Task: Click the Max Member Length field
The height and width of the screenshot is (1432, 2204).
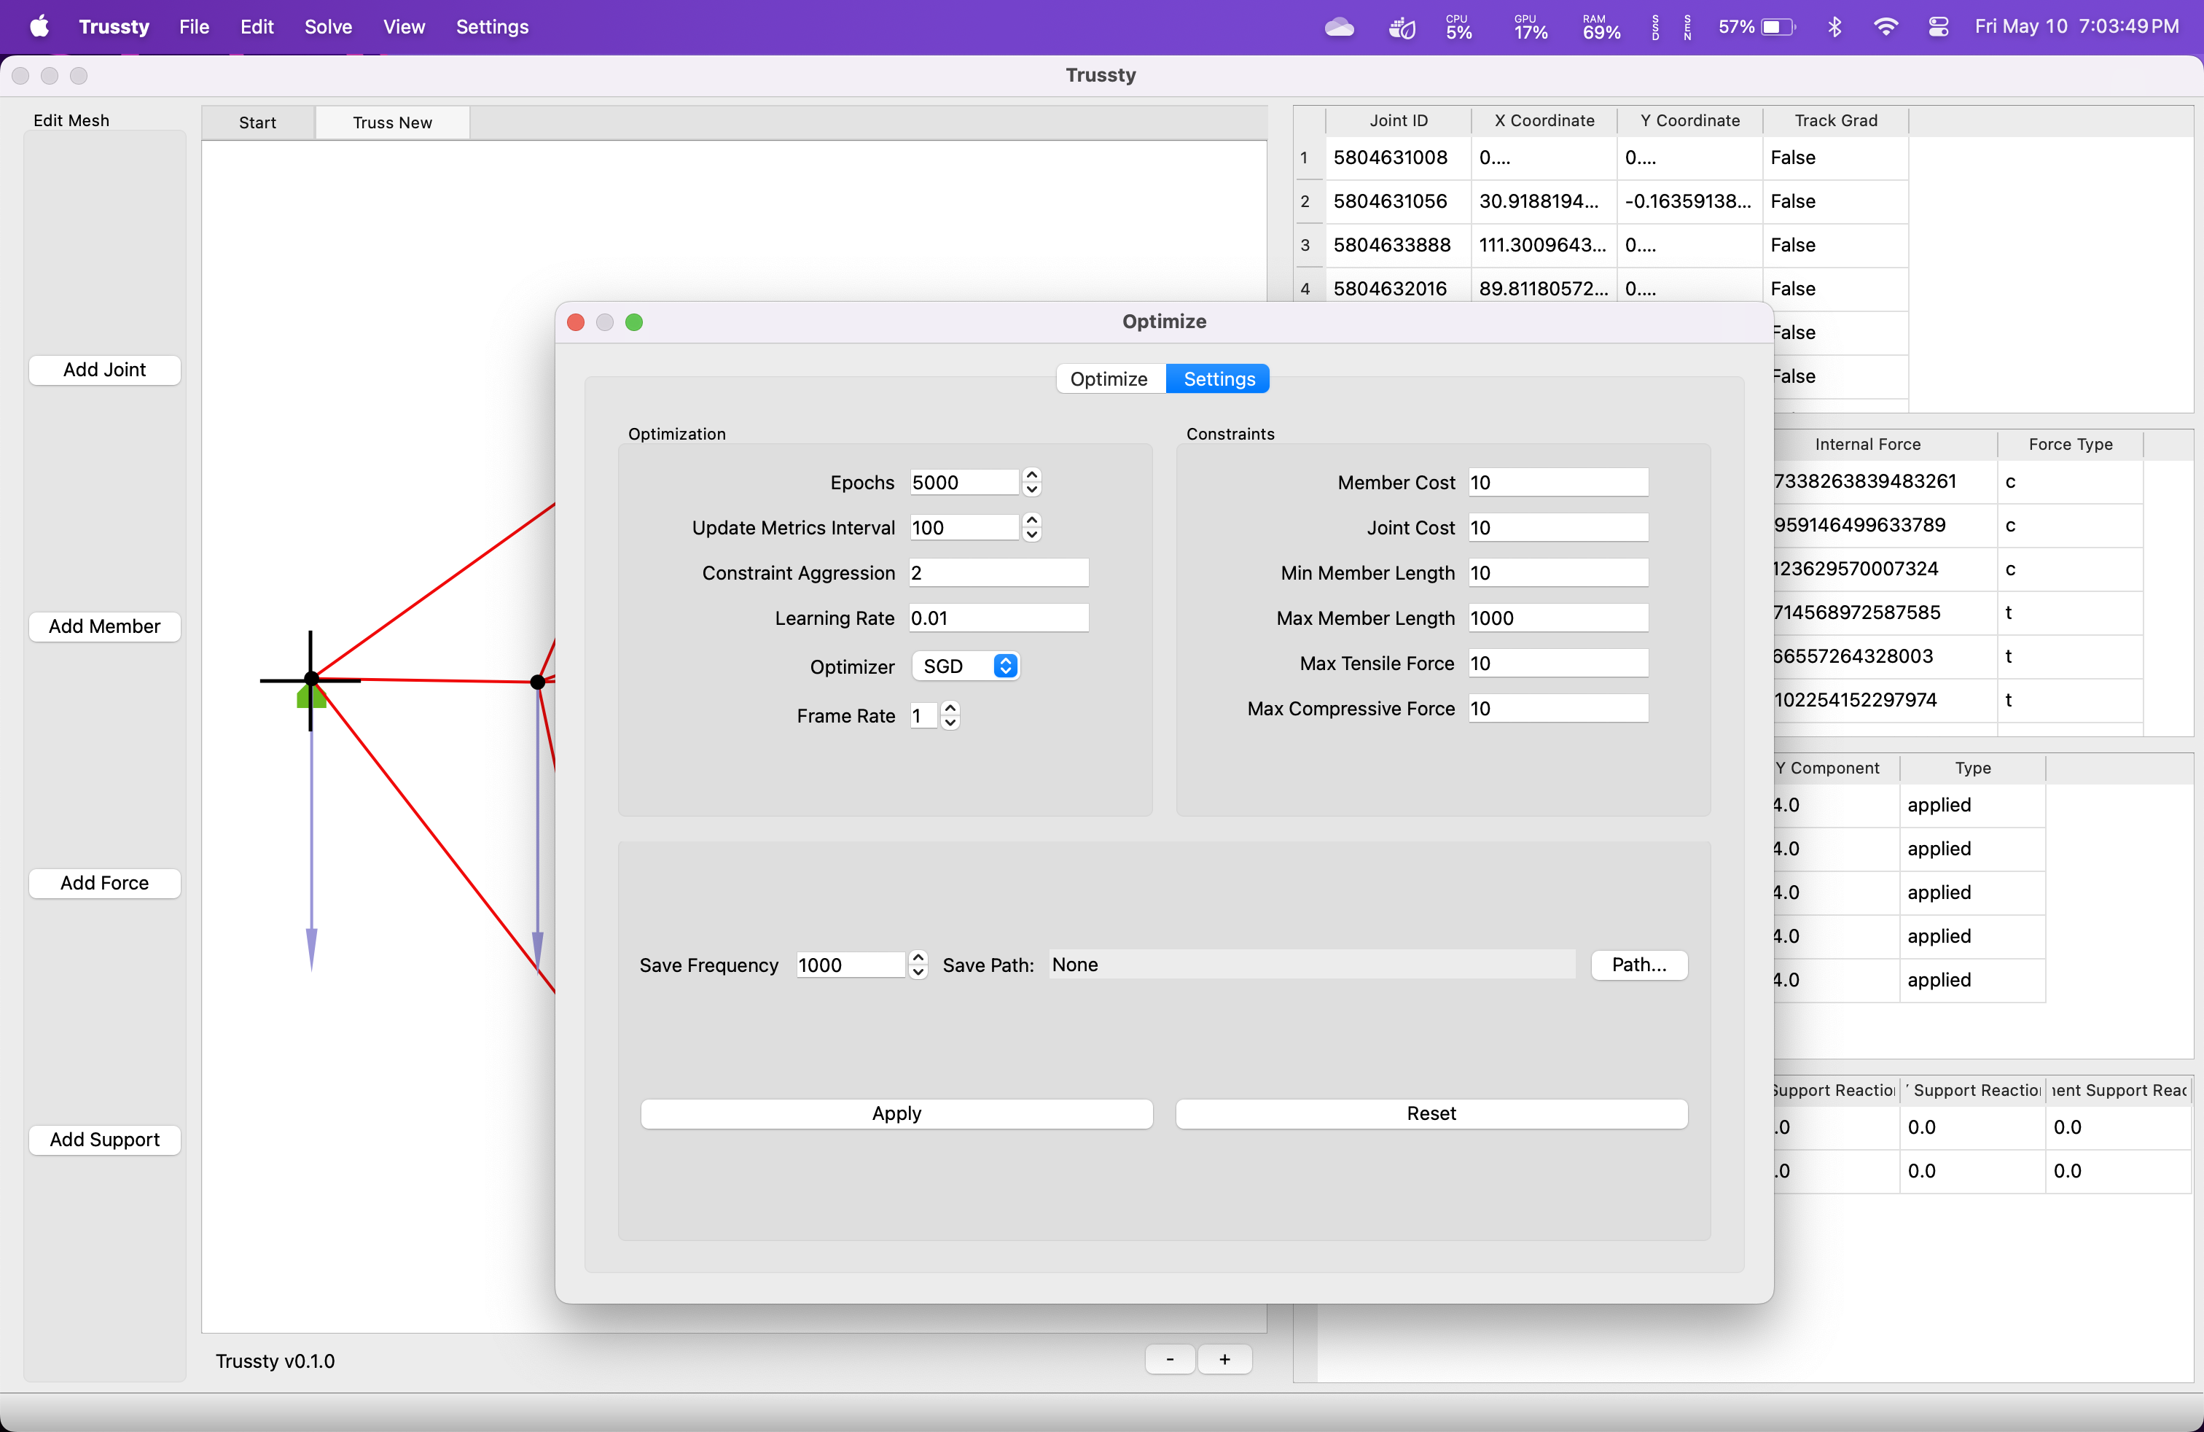Action: pos(1558,618)
